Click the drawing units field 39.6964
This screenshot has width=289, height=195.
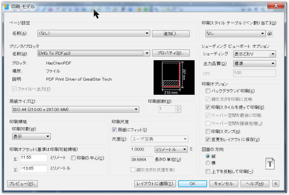tap(142, 160)
